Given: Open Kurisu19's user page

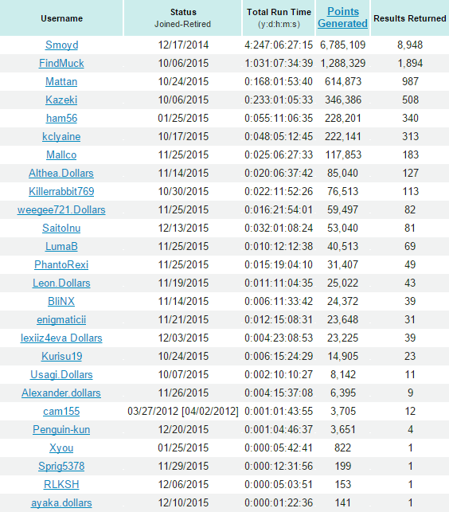Looking at the screenshot, I should [62, 356].
